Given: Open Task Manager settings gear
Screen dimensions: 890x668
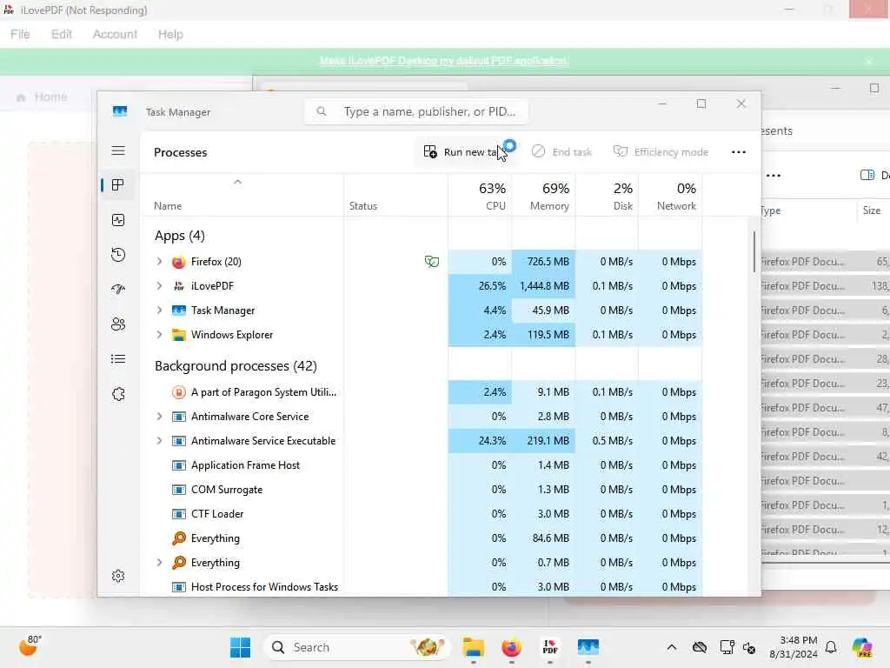Looking at the screenshot, I should [118, 576].
